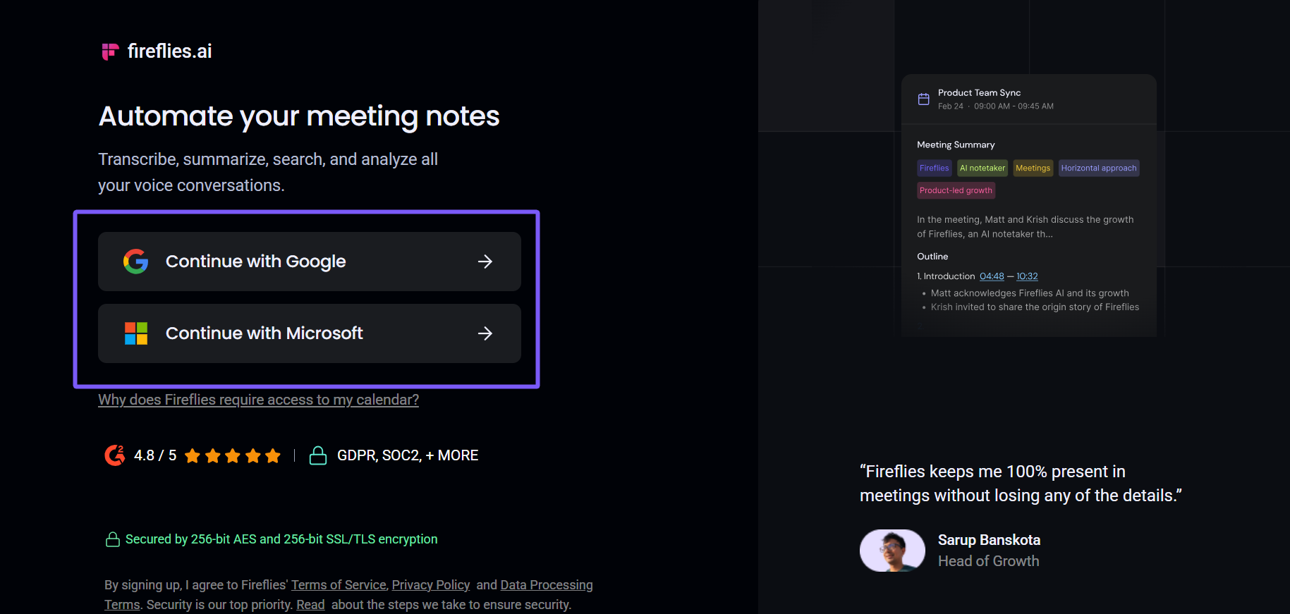Click the Fireflies.ai logo icon

point(110,51)
